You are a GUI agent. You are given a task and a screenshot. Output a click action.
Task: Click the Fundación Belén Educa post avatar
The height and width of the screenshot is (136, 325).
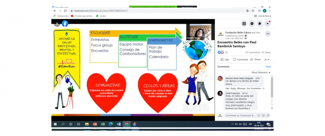pos(221,34)
